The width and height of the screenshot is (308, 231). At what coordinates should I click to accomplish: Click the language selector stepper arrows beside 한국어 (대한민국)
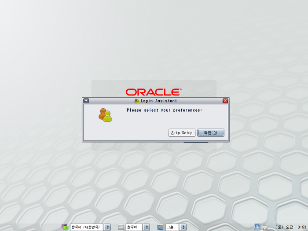[x=107, y=227]
